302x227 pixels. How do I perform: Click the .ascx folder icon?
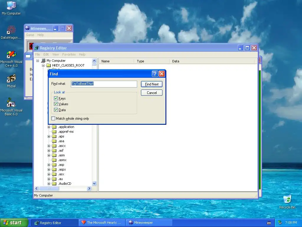click(54, 146)
